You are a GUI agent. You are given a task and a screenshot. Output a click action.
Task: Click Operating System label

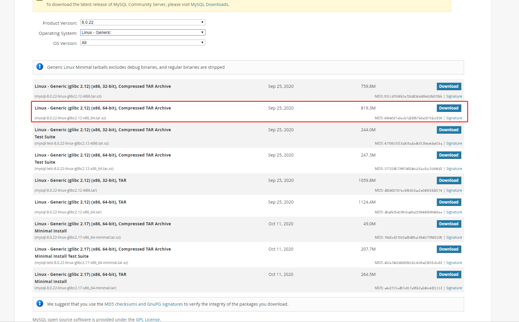point(58,33)
